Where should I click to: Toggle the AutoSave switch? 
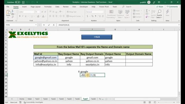(x=18, y=2)
